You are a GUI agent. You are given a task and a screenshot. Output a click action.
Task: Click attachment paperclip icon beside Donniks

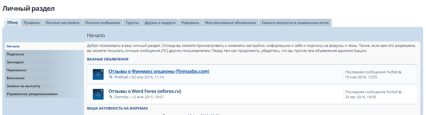click(111, 97)
